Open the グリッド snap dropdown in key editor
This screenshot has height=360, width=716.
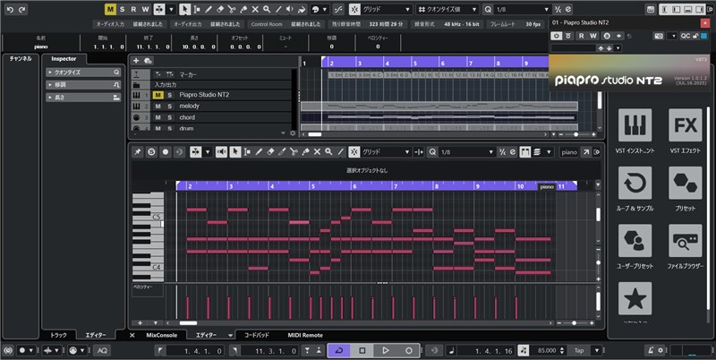(387, 152)
